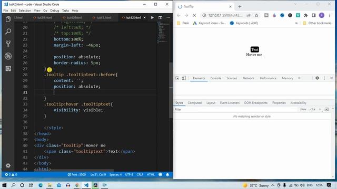
Task: Click the styles Filter input
Action: [235, 110]
